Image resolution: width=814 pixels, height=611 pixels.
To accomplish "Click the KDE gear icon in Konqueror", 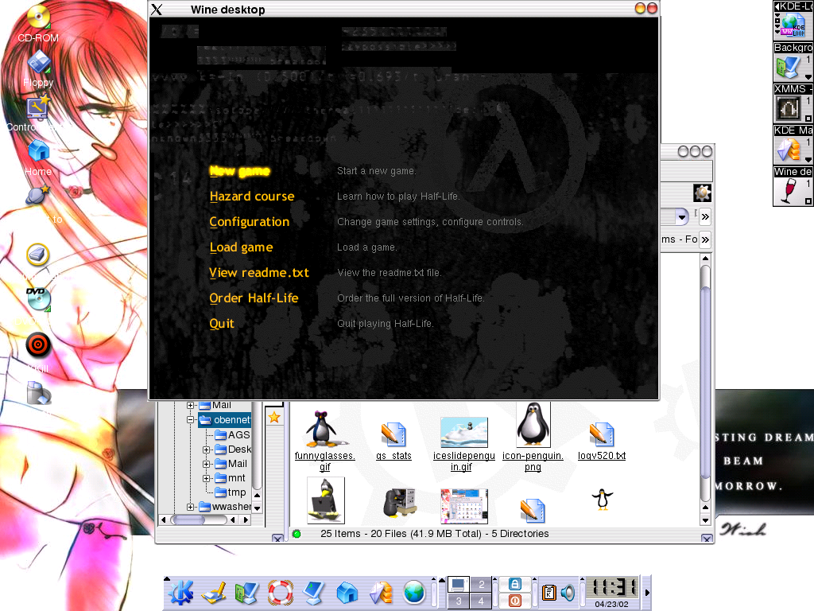I will (x=702, y=193).
